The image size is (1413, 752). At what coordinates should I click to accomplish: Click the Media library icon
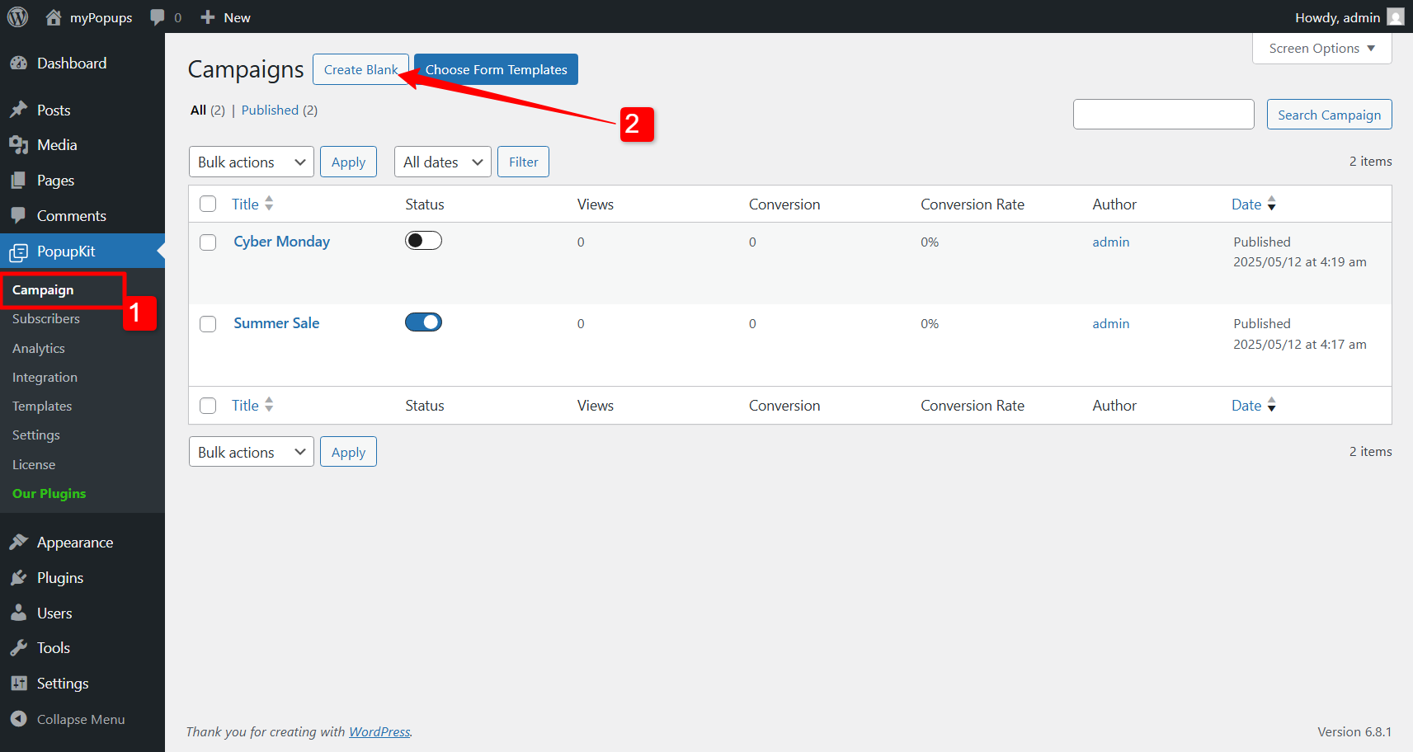[19, 145]
